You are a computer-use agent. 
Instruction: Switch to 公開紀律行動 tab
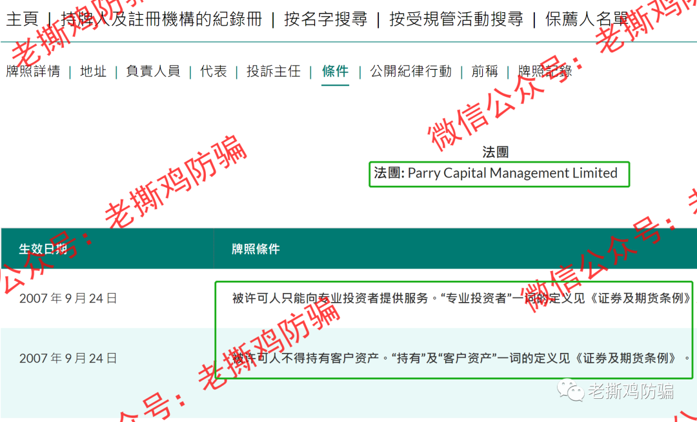pyautogui.click(x=410, y=72)
